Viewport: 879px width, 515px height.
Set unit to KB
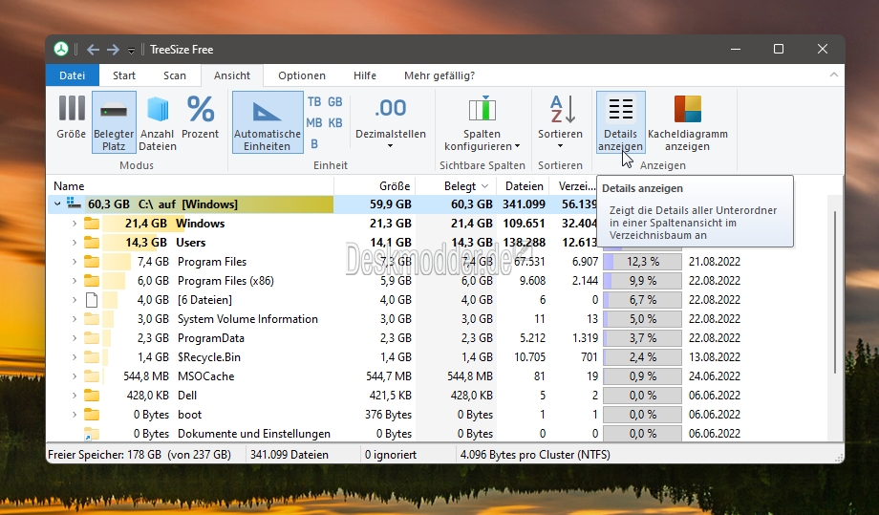tap(335, 122)
